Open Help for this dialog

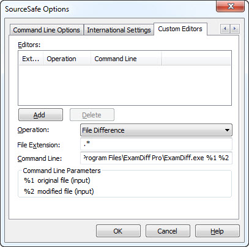point(217,231)
